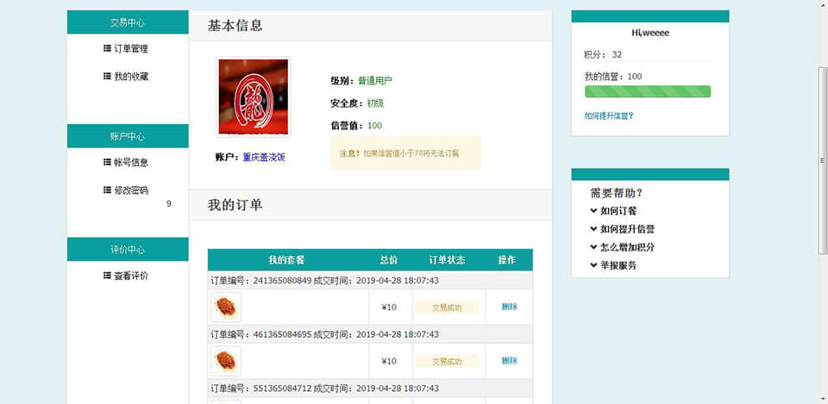Screen dimensions: 828x404
Task: Click 交易成功 status of order 461365084695
Action: [x=448, y=361]
